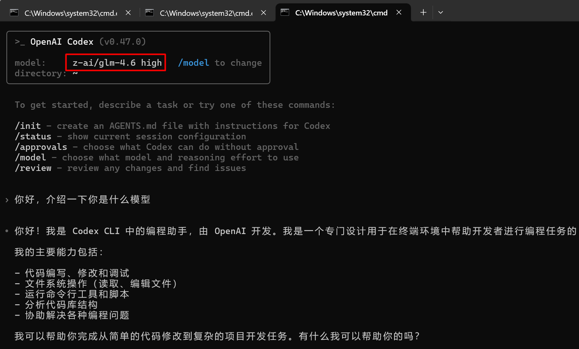This screenshot has height=349, width=579.
Task: Click the cmd icon on the first tab
Action: pos(14,12)
